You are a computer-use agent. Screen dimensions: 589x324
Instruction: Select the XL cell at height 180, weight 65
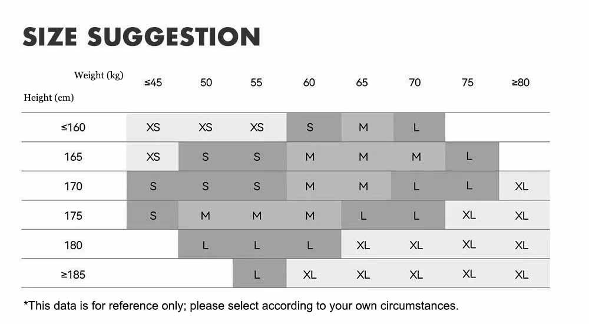click(x=363, y=245)
